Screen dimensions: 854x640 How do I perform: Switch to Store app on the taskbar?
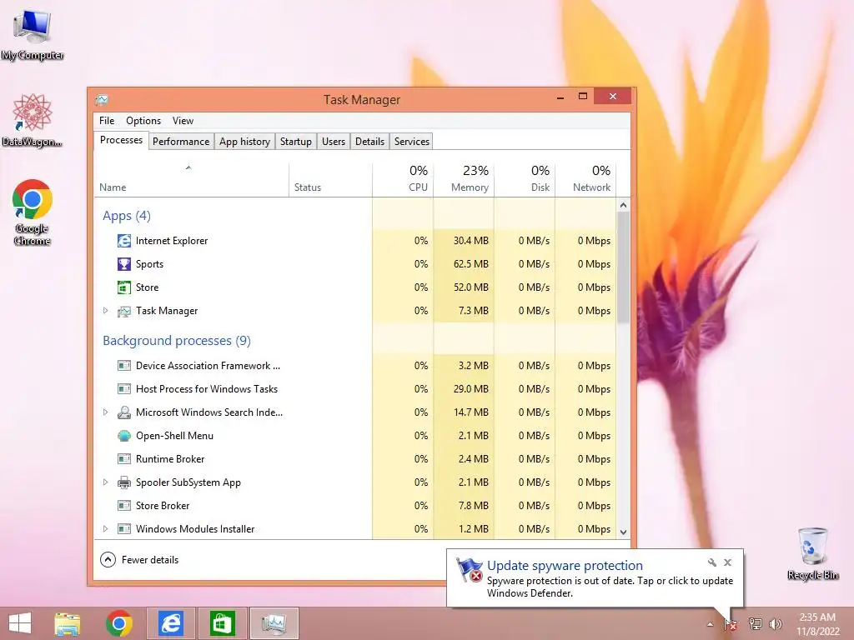point(222,623)
